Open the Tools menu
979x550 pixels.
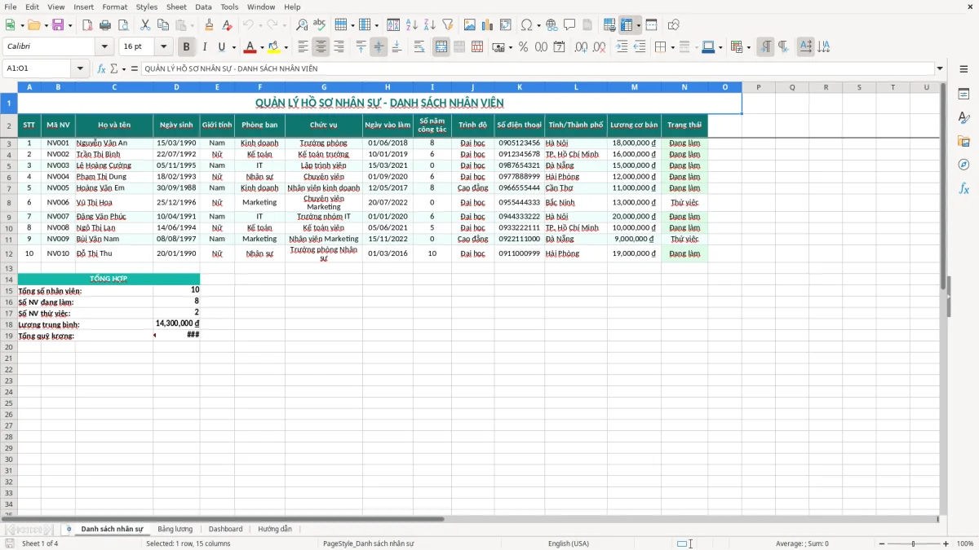point(229,7)
